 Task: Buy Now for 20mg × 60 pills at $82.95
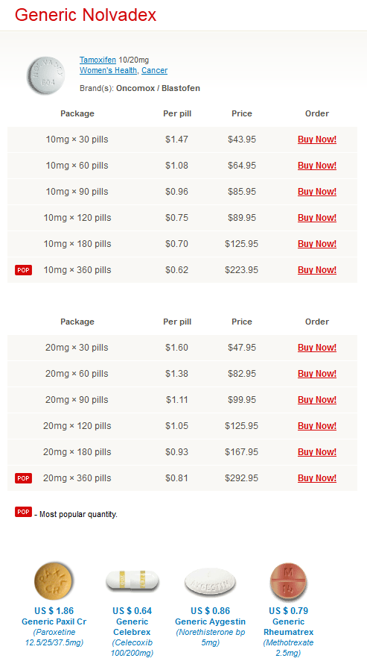pos(317,374)
